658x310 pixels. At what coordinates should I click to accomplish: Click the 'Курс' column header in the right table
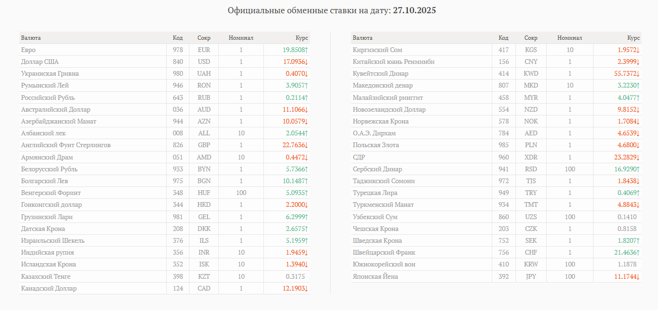(x=633, y=38)
